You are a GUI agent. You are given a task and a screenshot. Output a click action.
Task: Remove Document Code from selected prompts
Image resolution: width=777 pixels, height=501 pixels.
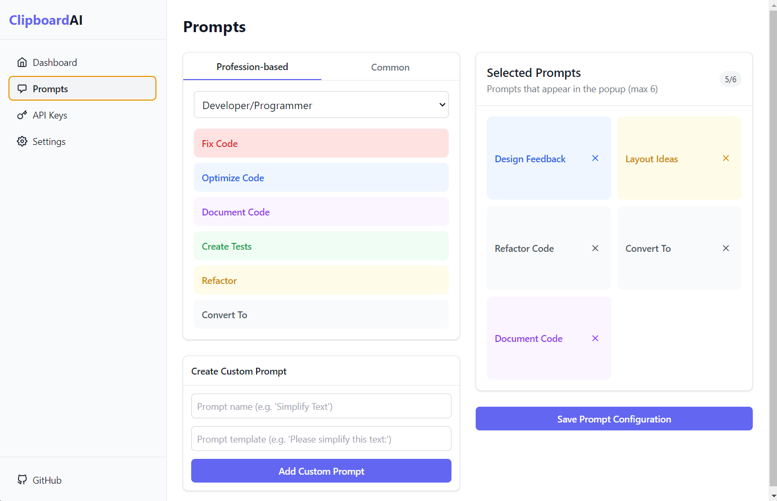coord(595,338)
